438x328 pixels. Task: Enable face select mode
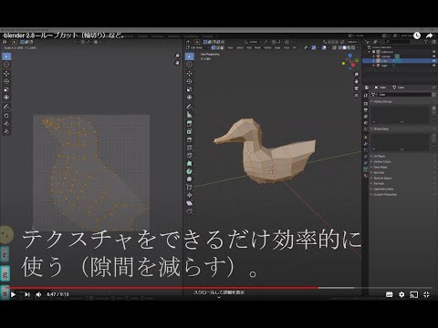222,47
